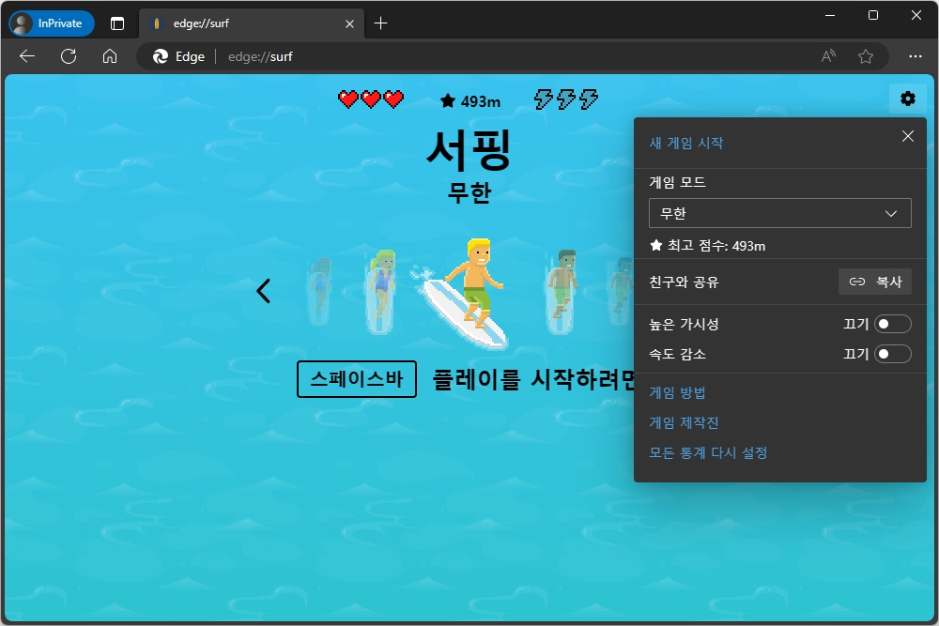Add page to favorites with star icon
This screenshot has width=939, height=626.
pyautogui.click(x=866, y=57)
